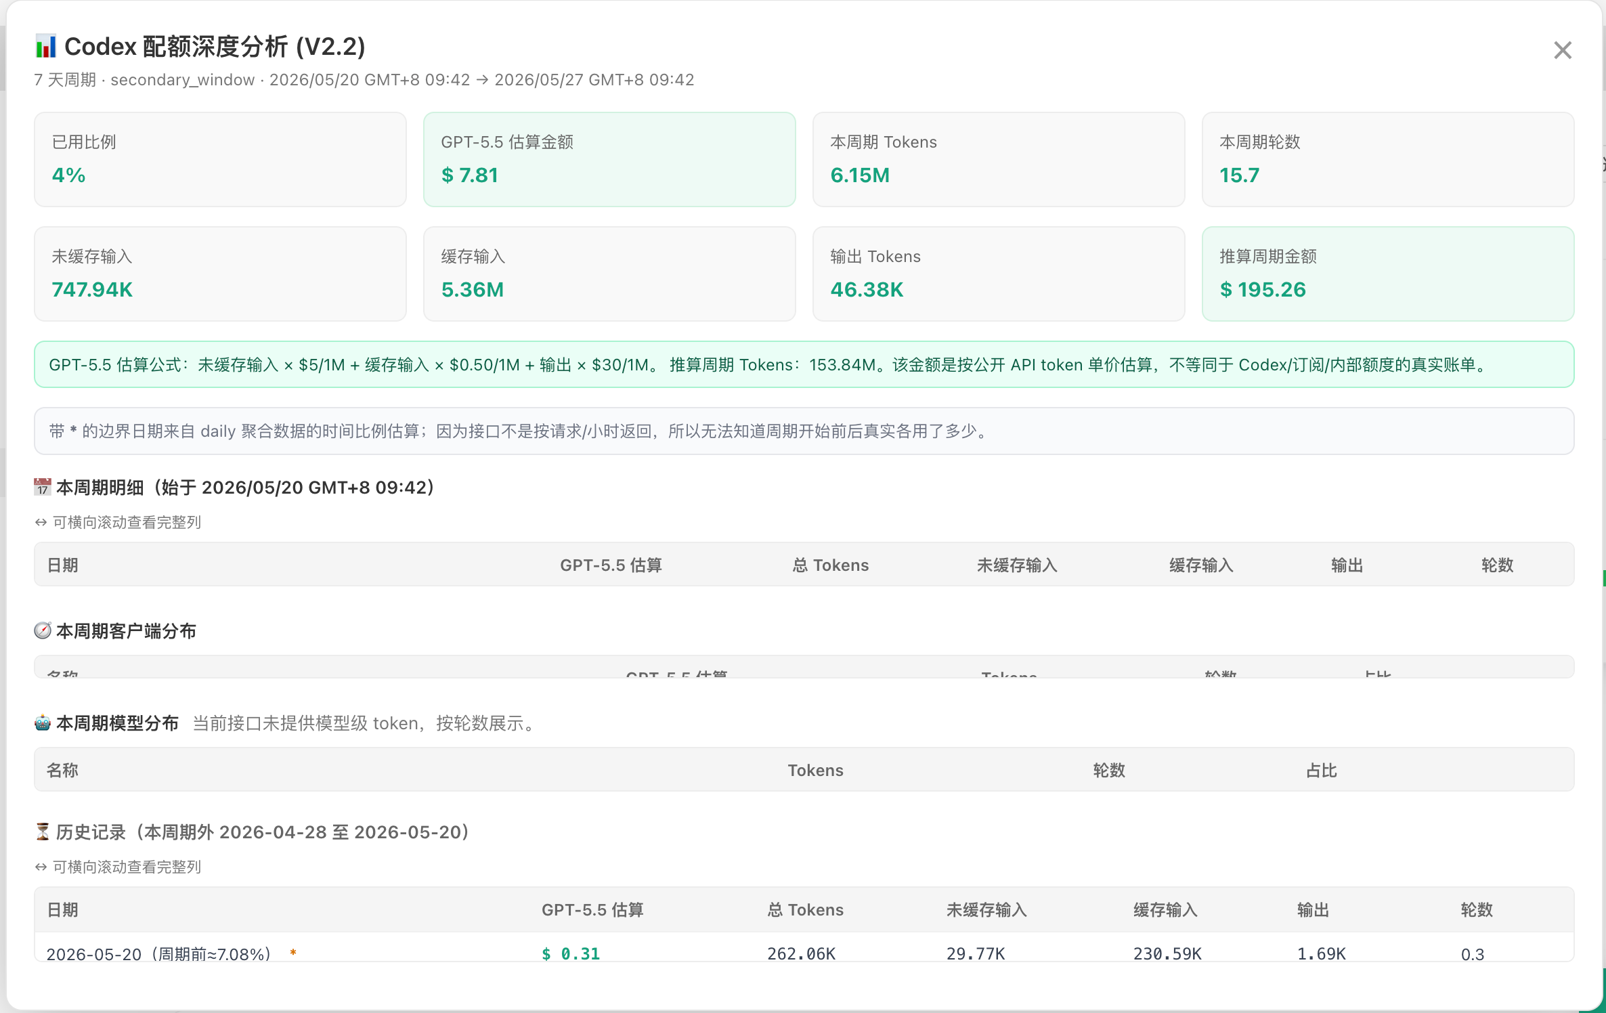Click the 本周期 Tokens 6.15M card
1606x1013 pixels.
[999, 159]
